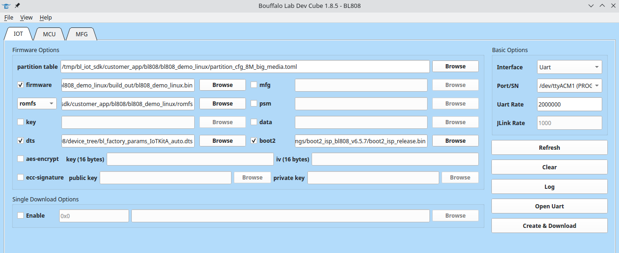Close the Dev Cube window
619x253 pixels.
(612, 6)
